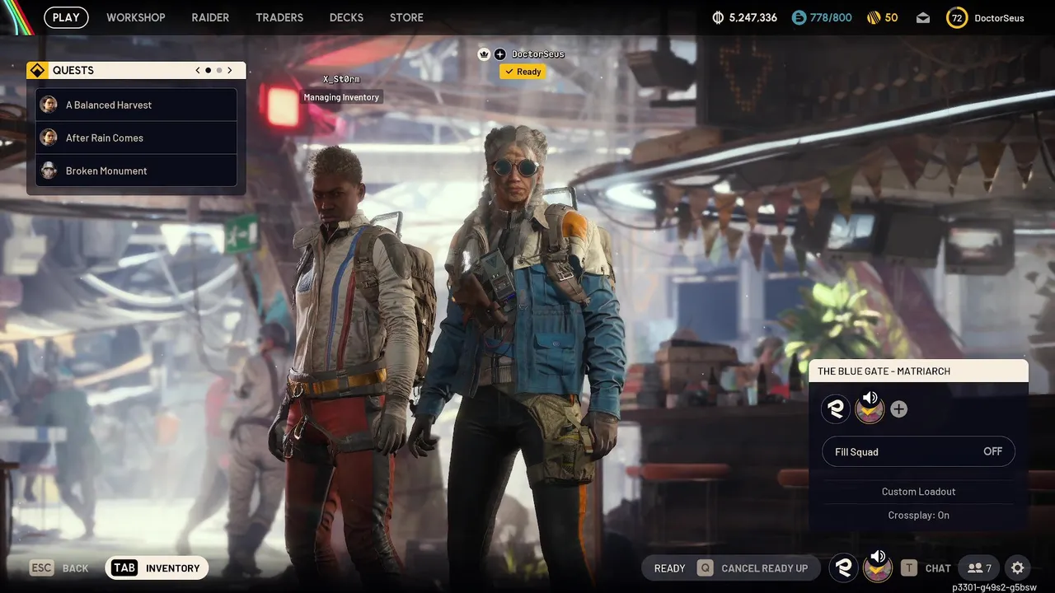
Task: Click portrait beside A Balanced Harvest
Action: click(49, 105)
